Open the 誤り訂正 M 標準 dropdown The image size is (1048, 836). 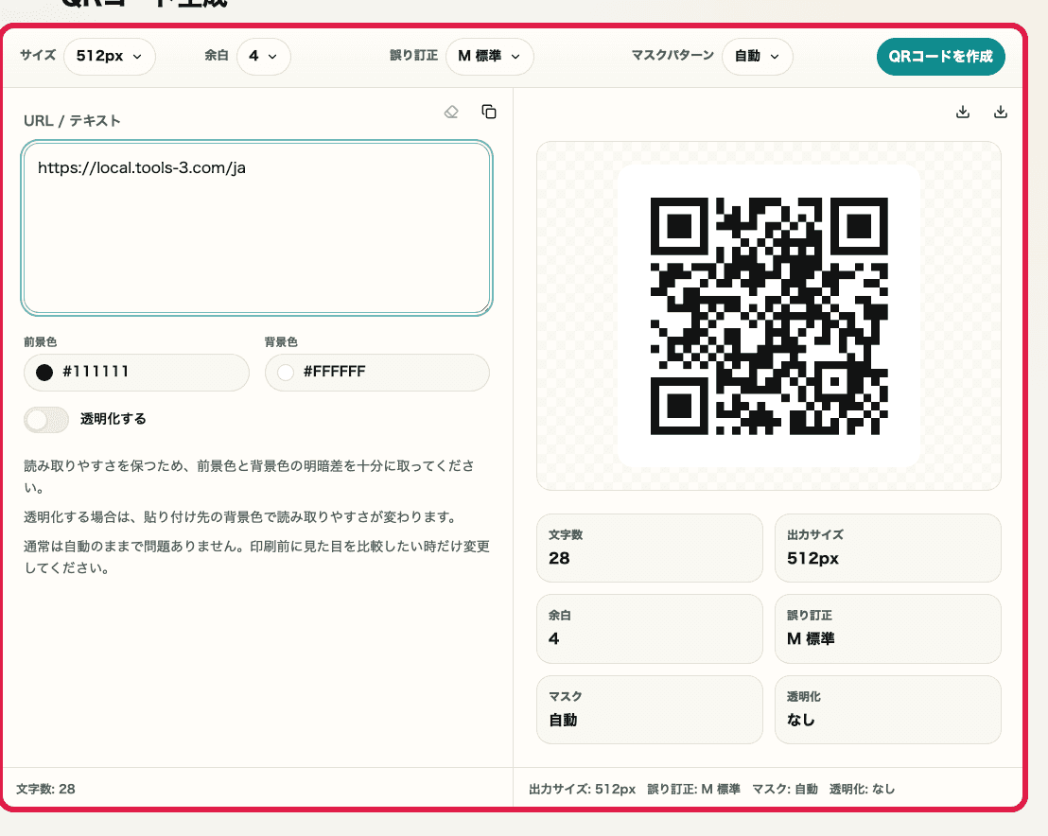click(x=489, y=57)
